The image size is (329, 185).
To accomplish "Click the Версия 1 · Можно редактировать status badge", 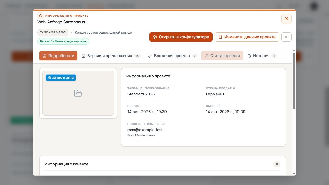I will coord(63,41).
